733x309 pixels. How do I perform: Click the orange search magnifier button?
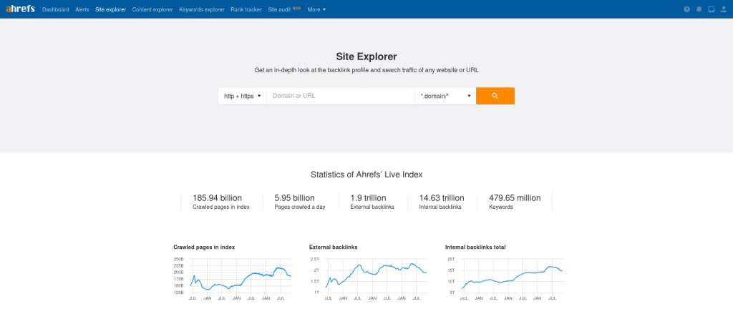[495, 96]
